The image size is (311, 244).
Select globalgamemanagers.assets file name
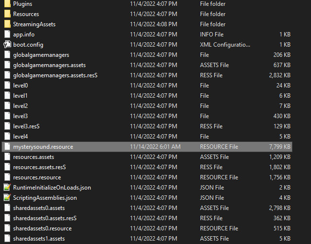pos(50,65)
